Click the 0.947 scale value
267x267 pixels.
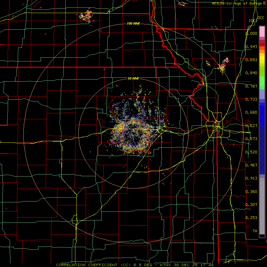(x=251, y=47)
